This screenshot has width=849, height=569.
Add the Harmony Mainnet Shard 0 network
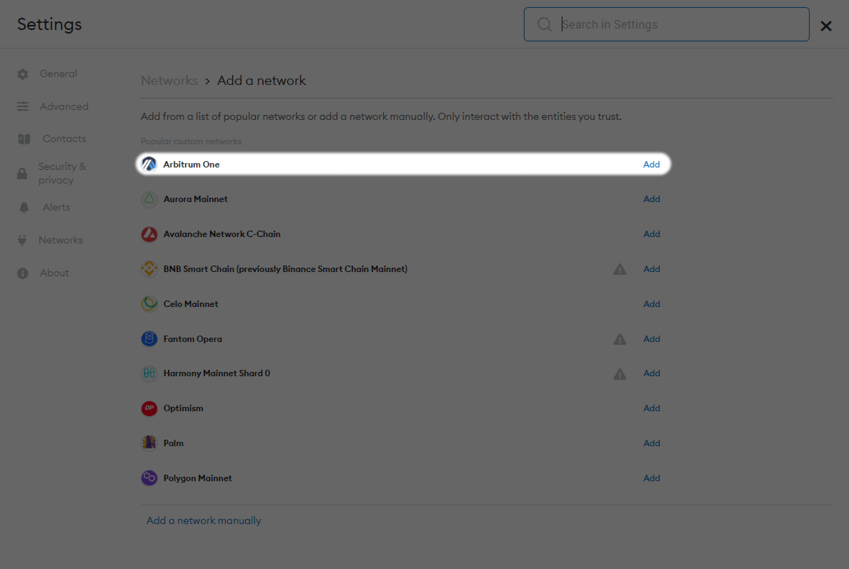click(651, 373)
